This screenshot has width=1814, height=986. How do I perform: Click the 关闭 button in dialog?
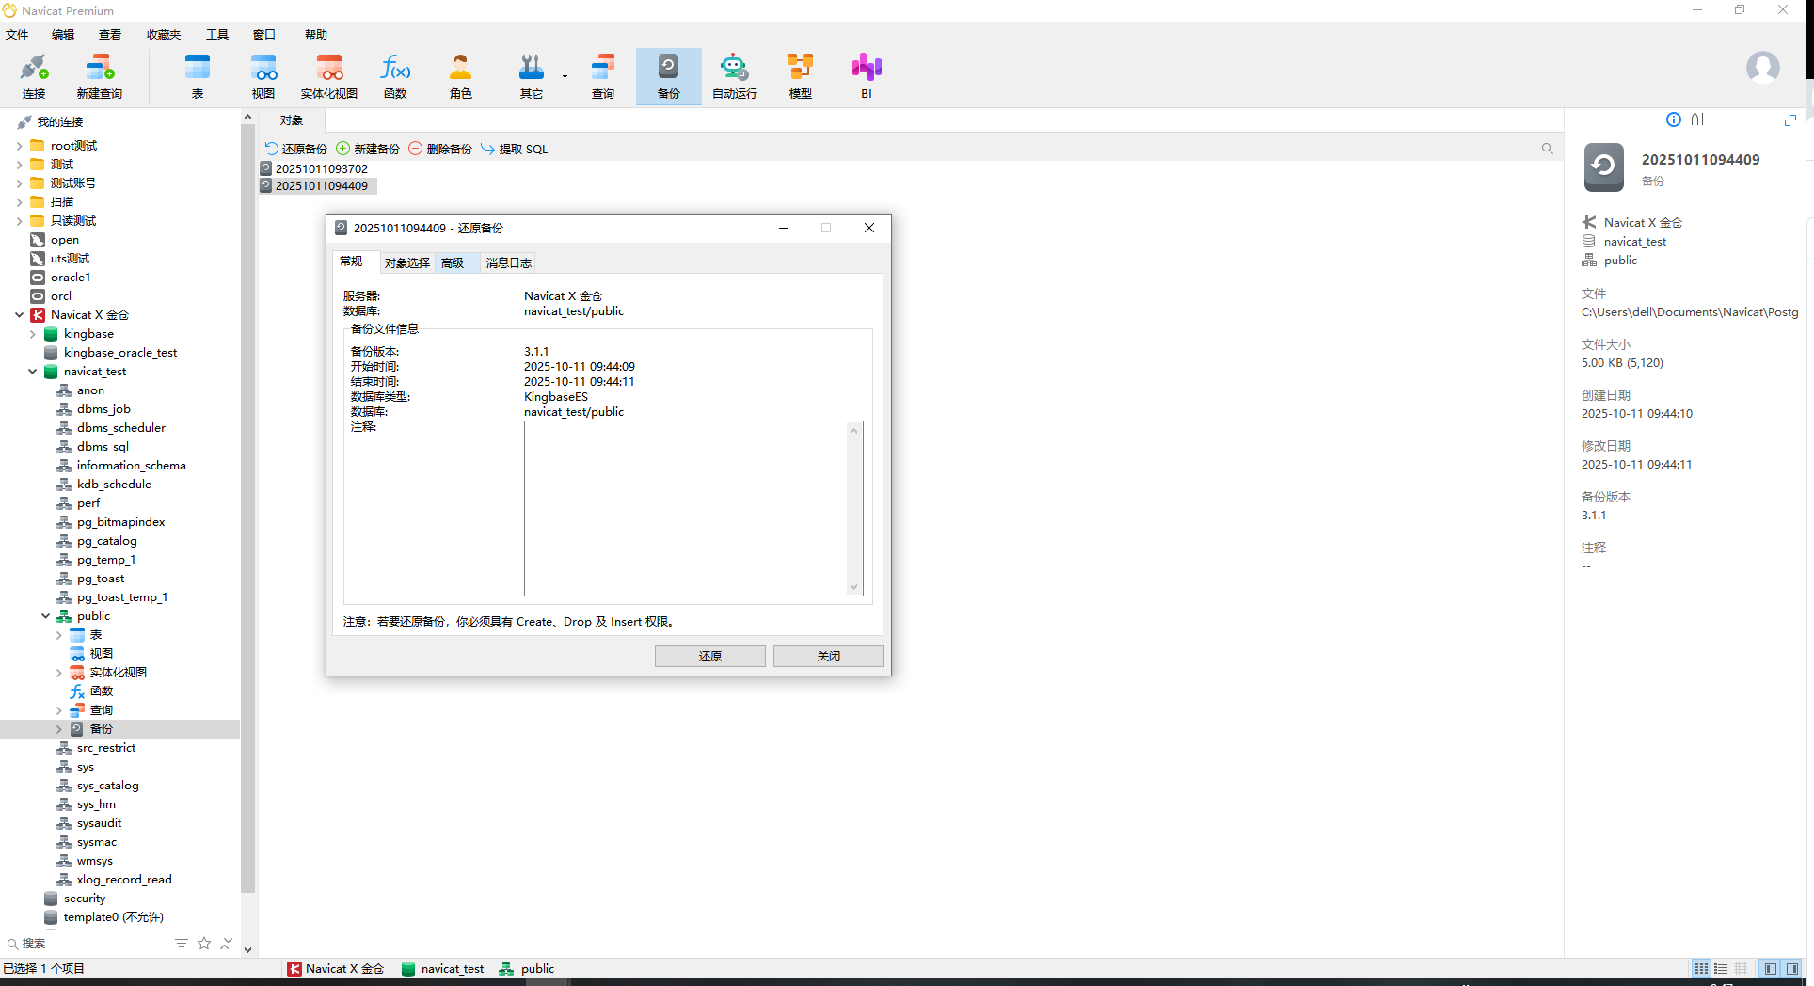click(x=829, y=656)
